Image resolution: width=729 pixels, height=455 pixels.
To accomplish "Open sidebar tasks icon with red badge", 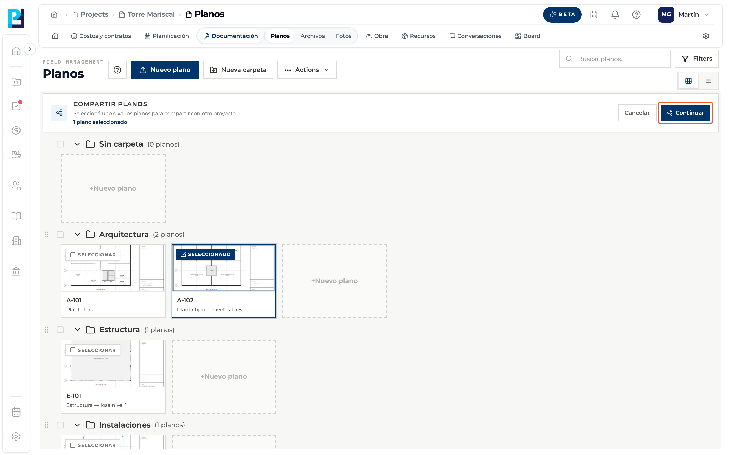I will (16, 106).
